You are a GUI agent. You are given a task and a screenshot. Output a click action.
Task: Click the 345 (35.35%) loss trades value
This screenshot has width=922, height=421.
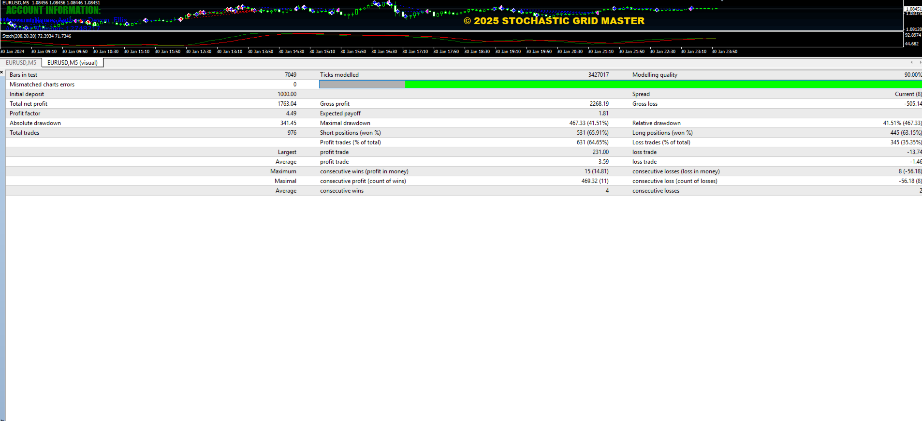pyautogui.click(x=906, y=142)
